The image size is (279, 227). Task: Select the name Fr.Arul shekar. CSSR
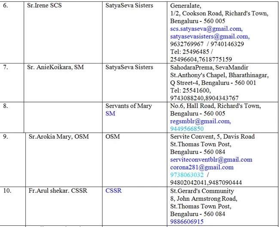coord(58,191)
